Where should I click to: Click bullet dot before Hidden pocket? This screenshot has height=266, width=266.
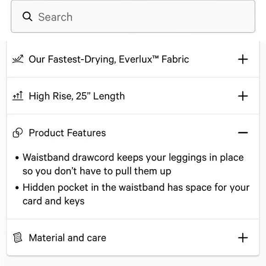(17, 188)
